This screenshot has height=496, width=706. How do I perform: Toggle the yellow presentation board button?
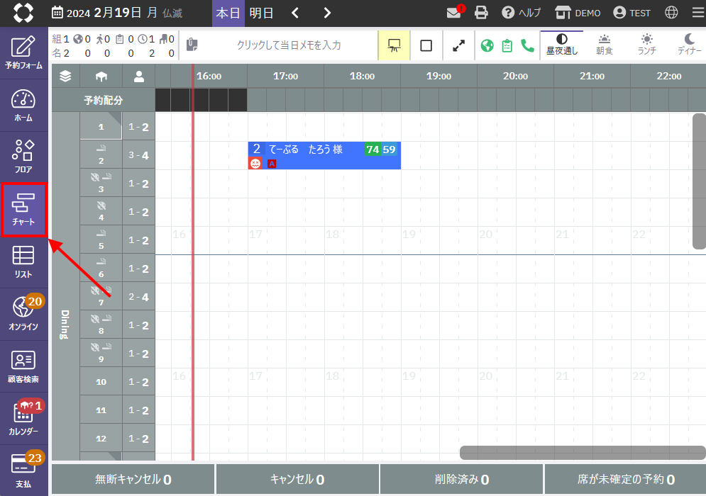tap(395, 45)
